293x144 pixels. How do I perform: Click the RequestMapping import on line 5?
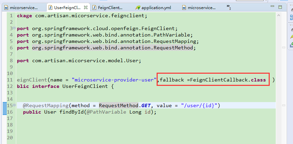pyautogui.click(x=175, y=41)
